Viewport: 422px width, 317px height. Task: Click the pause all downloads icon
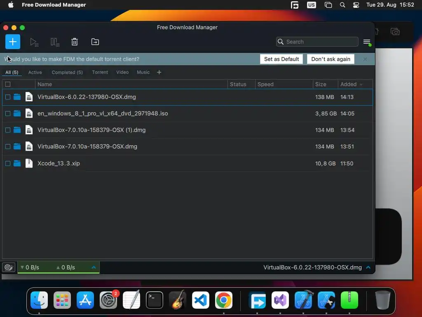click(x=55, y=42)
